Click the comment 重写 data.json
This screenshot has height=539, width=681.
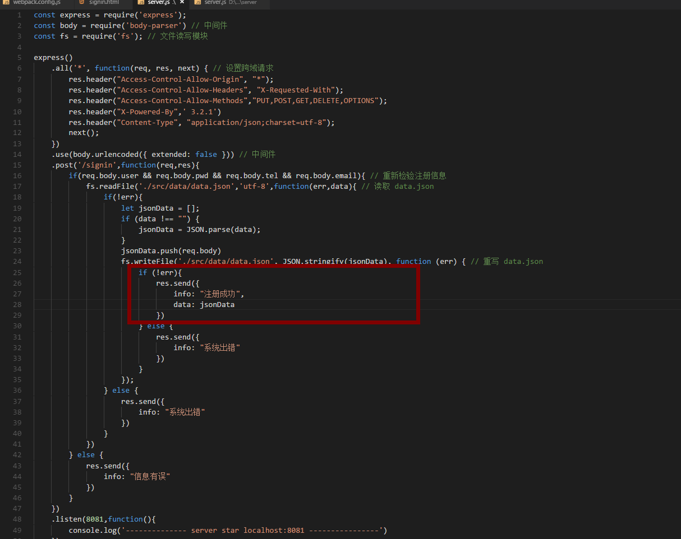507,261
